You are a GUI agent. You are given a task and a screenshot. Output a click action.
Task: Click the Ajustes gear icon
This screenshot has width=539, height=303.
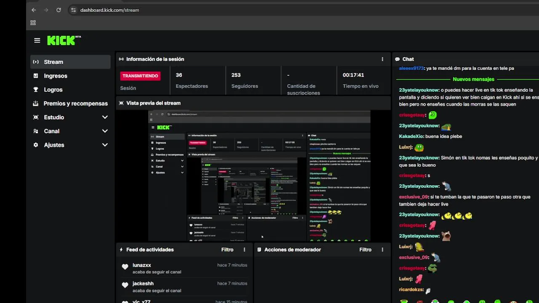coord(36,145)
